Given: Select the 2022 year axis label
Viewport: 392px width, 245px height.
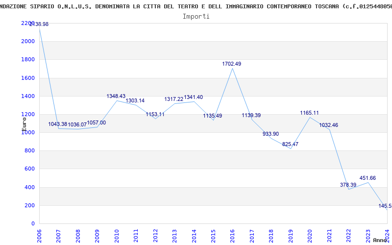Looking at the screenshot, I should [348, 236].
